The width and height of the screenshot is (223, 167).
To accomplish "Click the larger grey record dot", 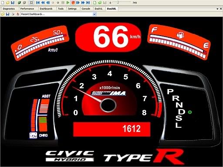I will (x=58, y=3).
